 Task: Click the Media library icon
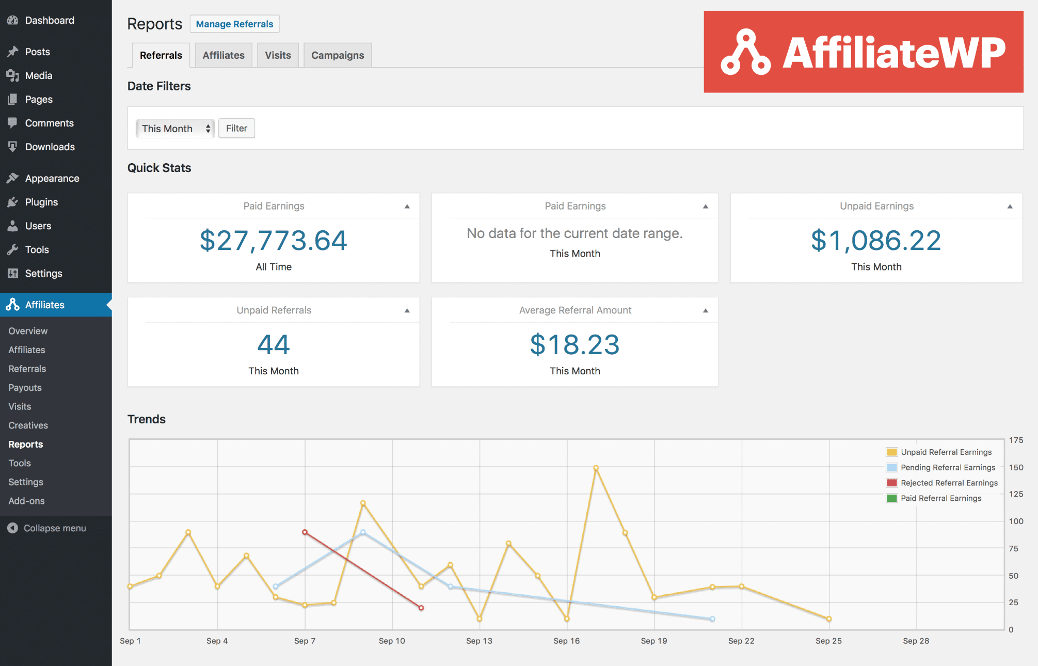[12, 75]
